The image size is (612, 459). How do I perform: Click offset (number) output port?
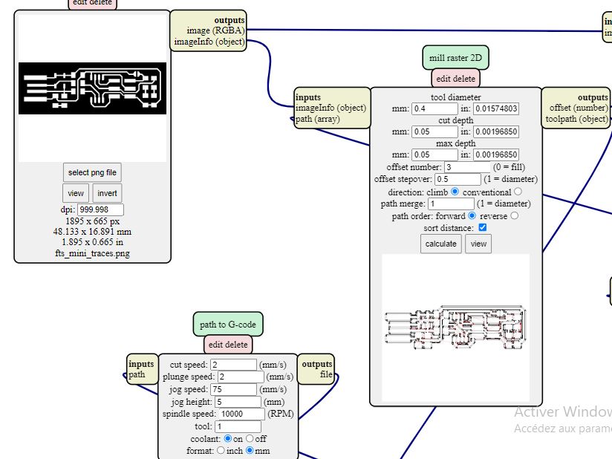579,108
